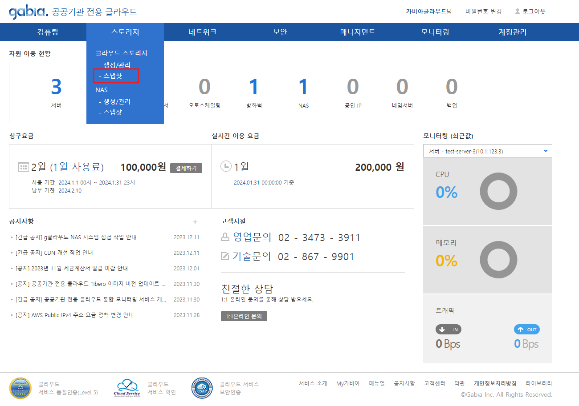Viewport: 579px width, 406px height.
Task: Click the 방화벽 count
Action: click(x=254, y=87)
